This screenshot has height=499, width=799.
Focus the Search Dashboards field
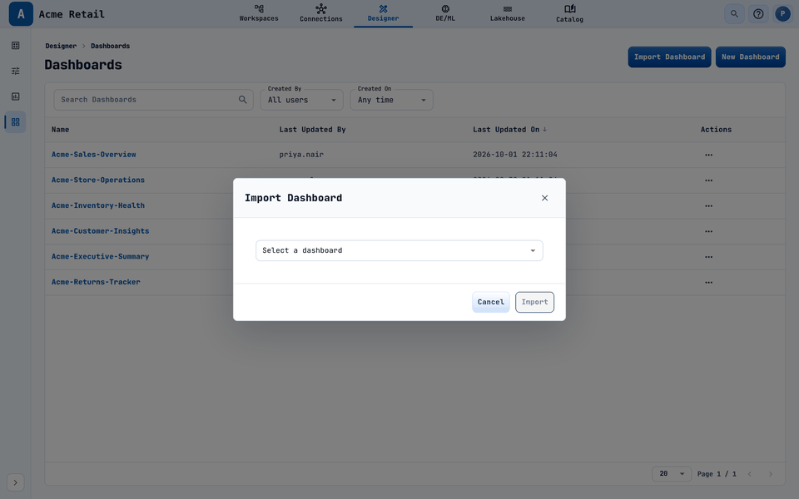pyautogui.click(x=153, y=100)
